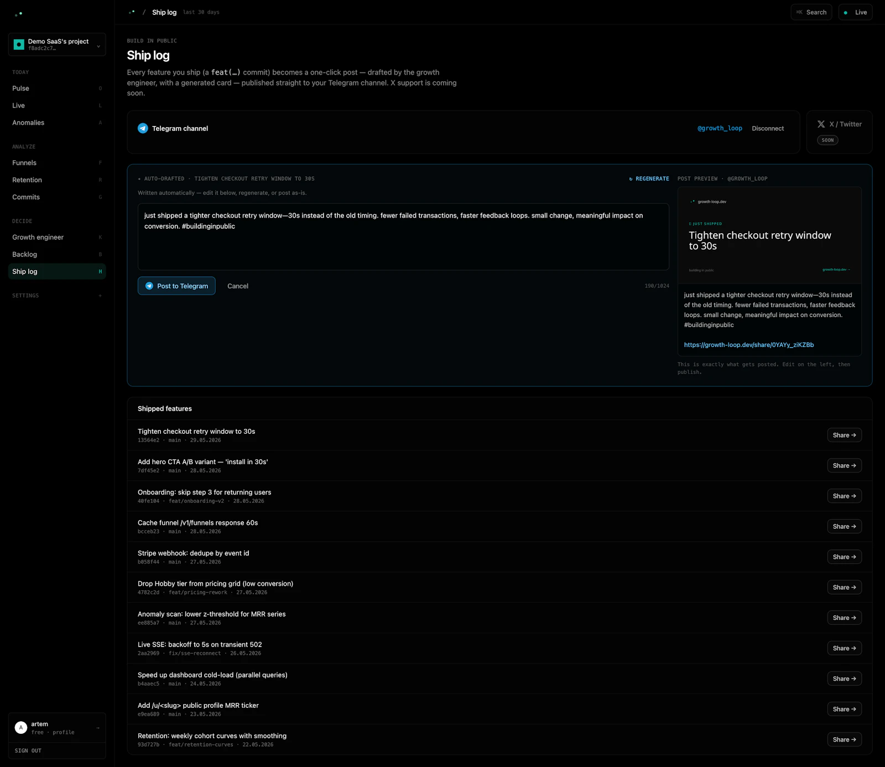Open the artem profile arrow
This screenshot has height=767, width=885.
click(x=98, y=728)
